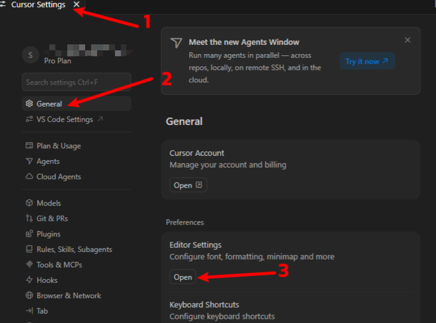This screenshot has height=323, width=436.
Task: Click the Configure keyboard shortcuts description
Action: click(x=222, y=317)
